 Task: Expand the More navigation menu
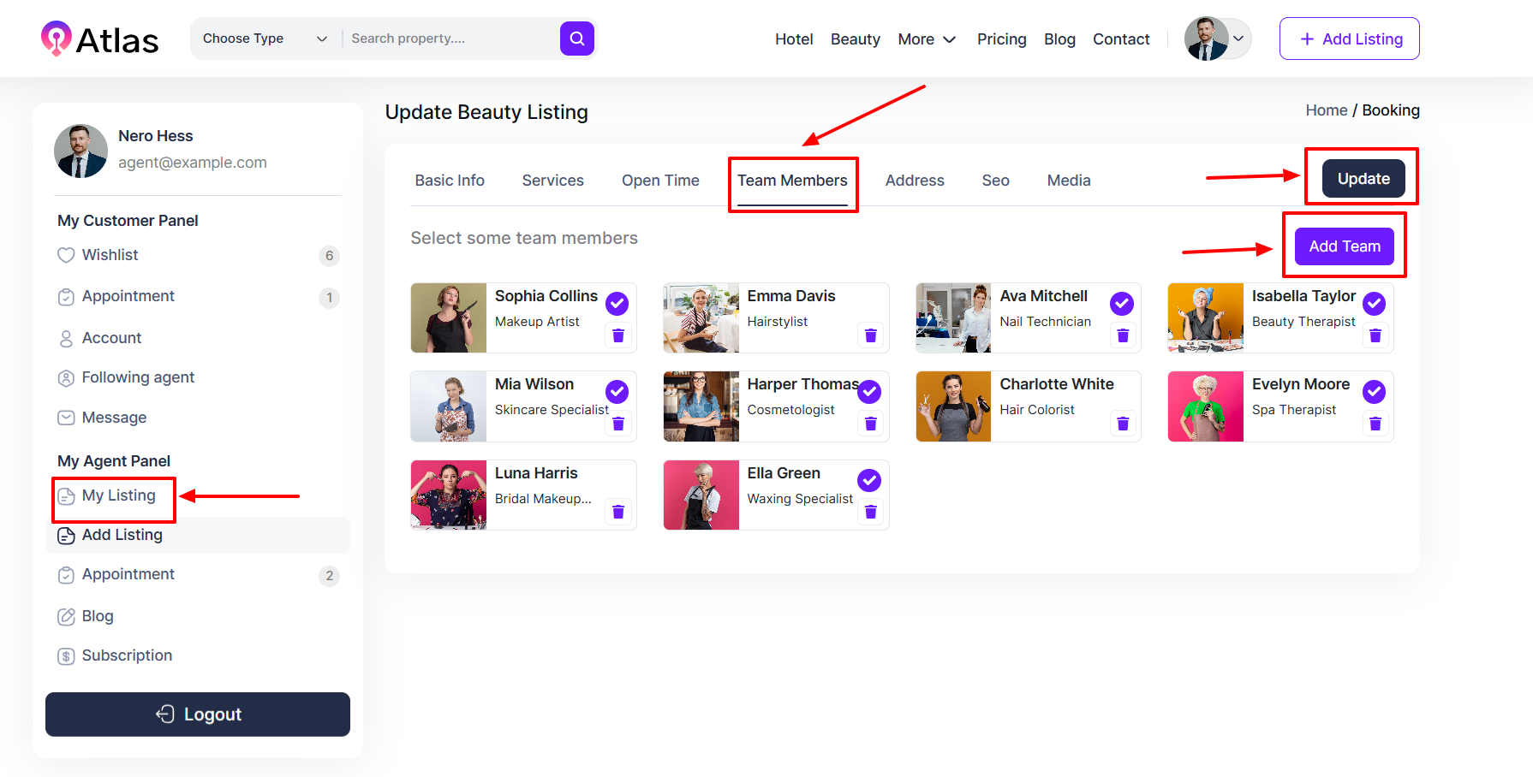click(x=927, y=39)
